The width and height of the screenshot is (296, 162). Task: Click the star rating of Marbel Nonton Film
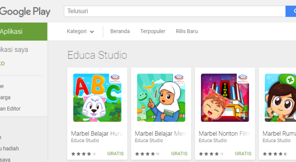(x=211, y=154)
